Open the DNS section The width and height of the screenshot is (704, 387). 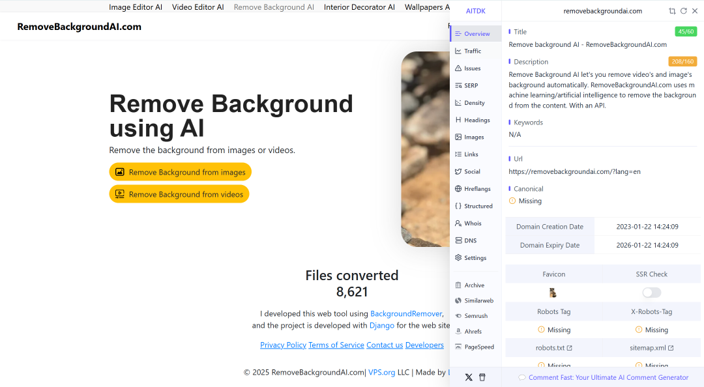tap(475, 240)
